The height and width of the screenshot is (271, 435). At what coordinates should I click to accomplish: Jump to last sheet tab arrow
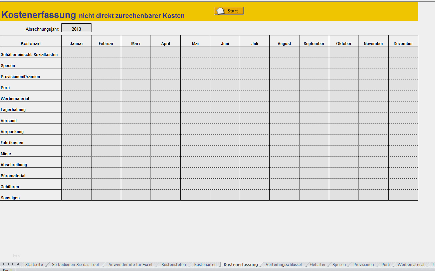(x=18, y=264)
